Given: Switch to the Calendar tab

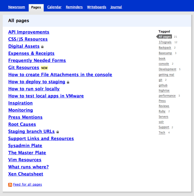Looking at the screenshot, I should pos(54,7).
